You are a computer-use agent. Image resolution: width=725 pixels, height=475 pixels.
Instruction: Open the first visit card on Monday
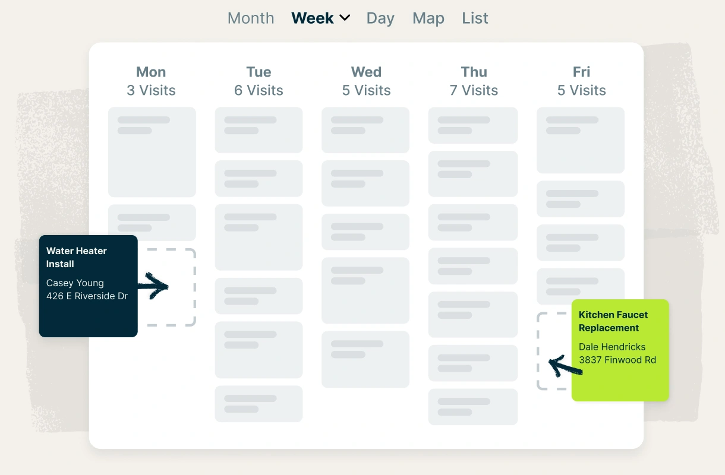pyautogui.click(x=152, y=152)
